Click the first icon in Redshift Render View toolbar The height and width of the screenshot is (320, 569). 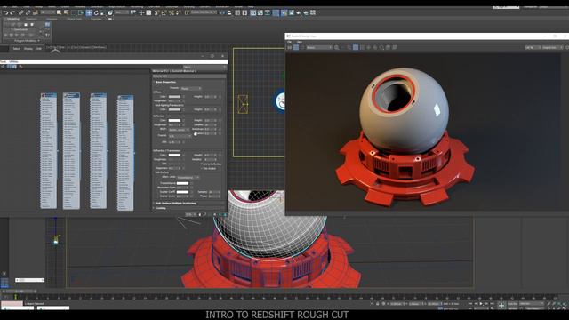pyautogui.click(x=290, y=47)
